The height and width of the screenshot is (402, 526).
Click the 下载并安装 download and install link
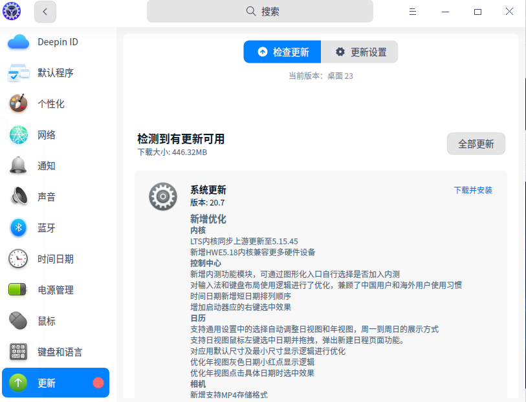click(x=473, y=190)
